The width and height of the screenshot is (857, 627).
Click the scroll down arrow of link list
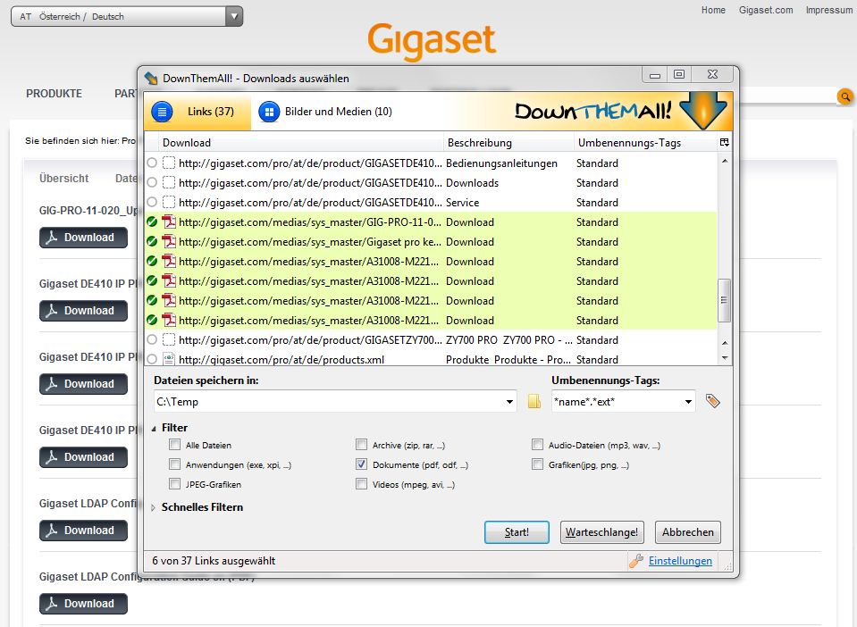click(724, 358)
